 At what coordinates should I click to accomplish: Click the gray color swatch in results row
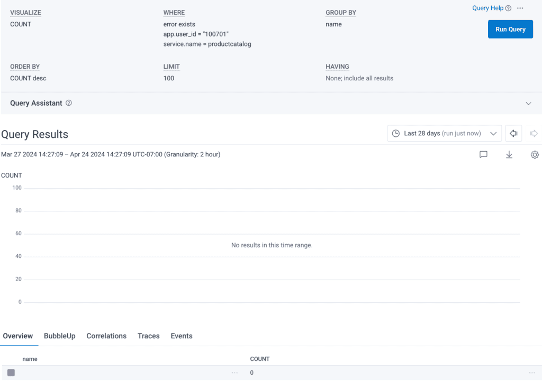tap(11, 373)
